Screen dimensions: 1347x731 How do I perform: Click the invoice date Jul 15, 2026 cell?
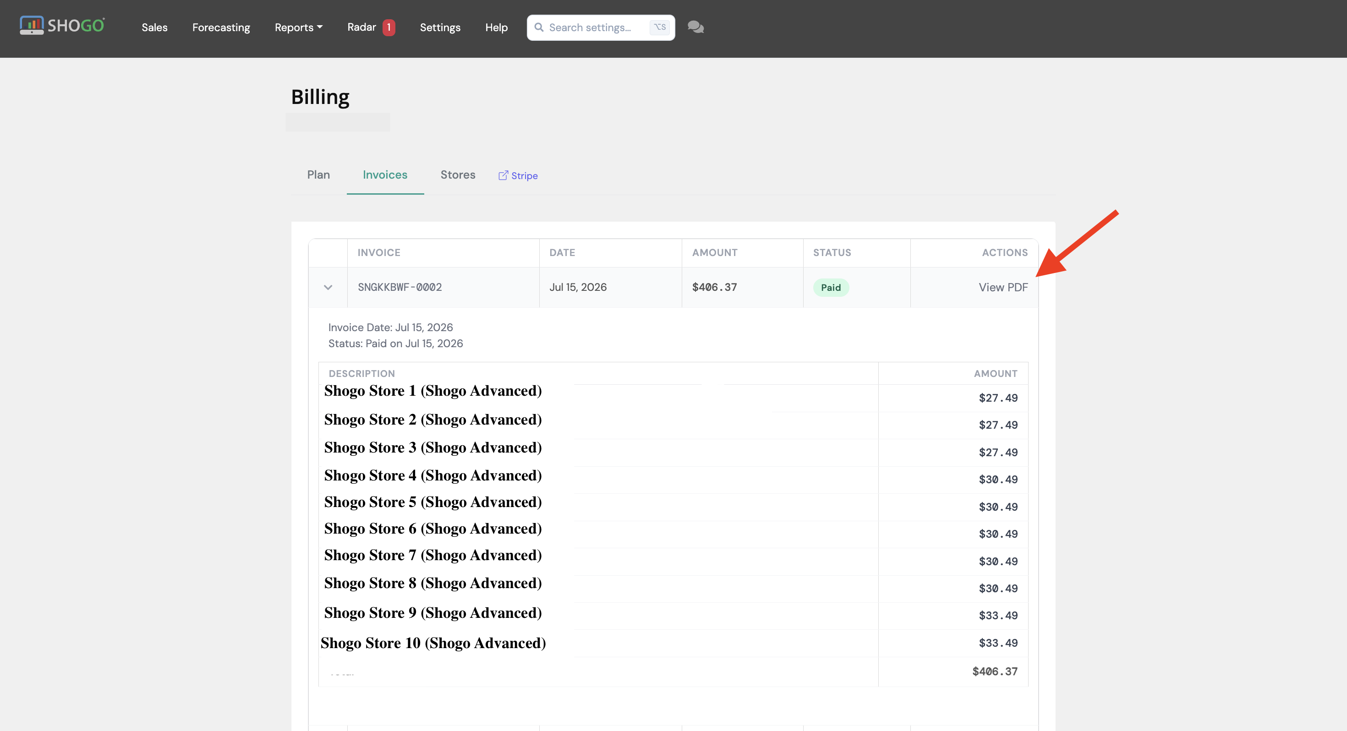578,288
